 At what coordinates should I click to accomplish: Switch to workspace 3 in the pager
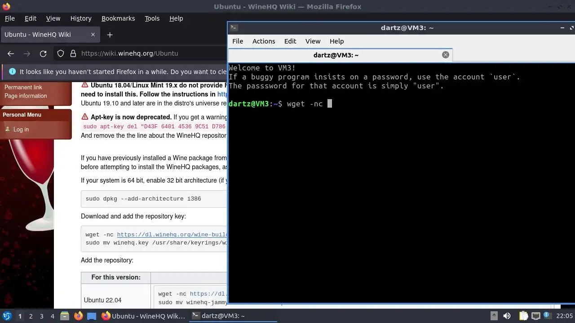tap(41, 316)
